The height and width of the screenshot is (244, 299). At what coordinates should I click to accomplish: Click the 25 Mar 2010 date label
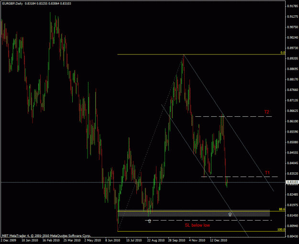click(x=72, y=240)
